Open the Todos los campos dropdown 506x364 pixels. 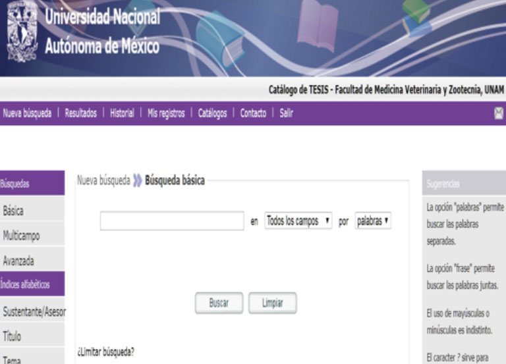(x=298, y=221)
